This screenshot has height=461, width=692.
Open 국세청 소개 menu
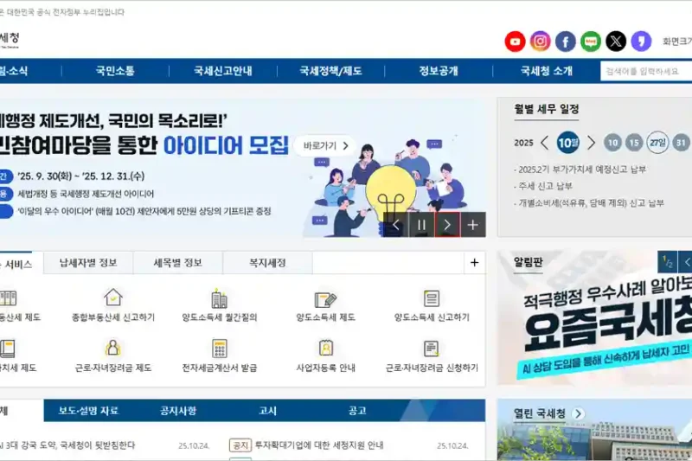[x=546, y=71]
